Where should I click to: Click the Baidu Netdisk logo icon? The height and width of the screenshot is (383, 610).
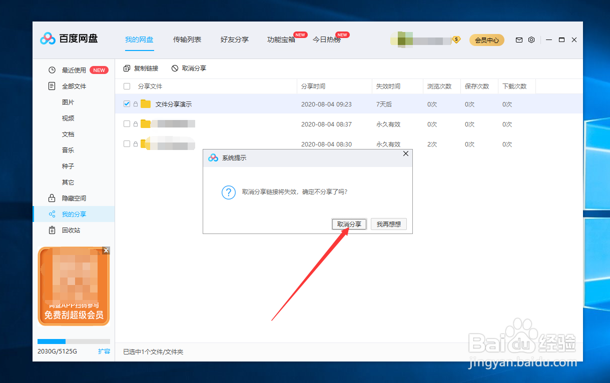(48, 39)
